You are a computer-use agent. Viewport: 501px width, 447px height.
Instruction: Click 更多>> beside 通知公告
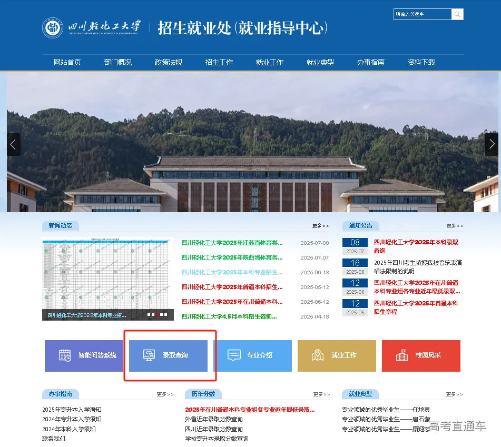tap(454, 225)
